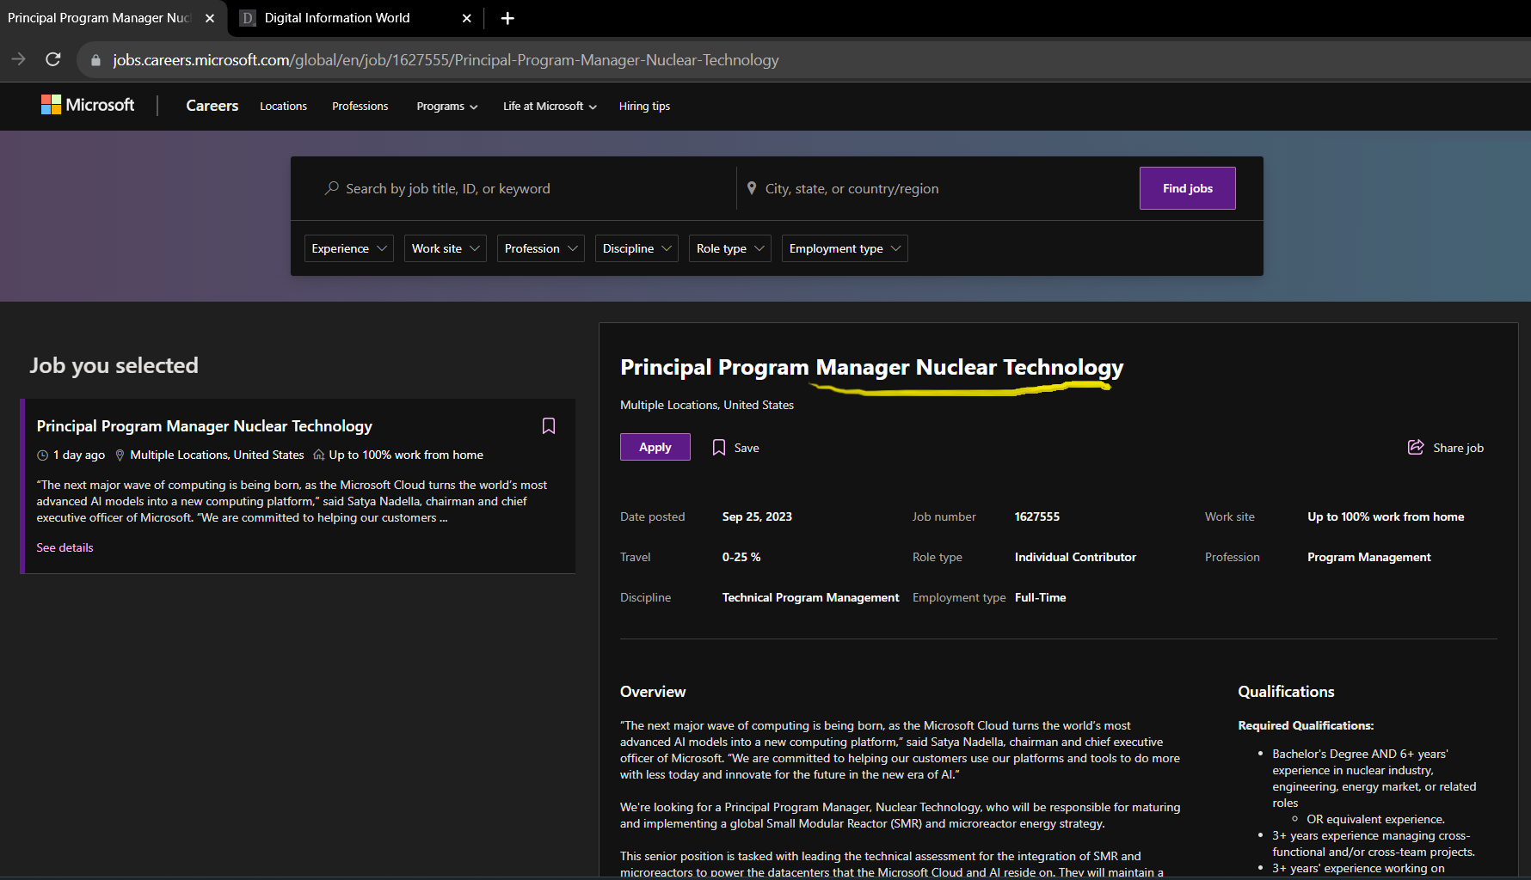Open the Professions nav item

[x=360, y=106]
